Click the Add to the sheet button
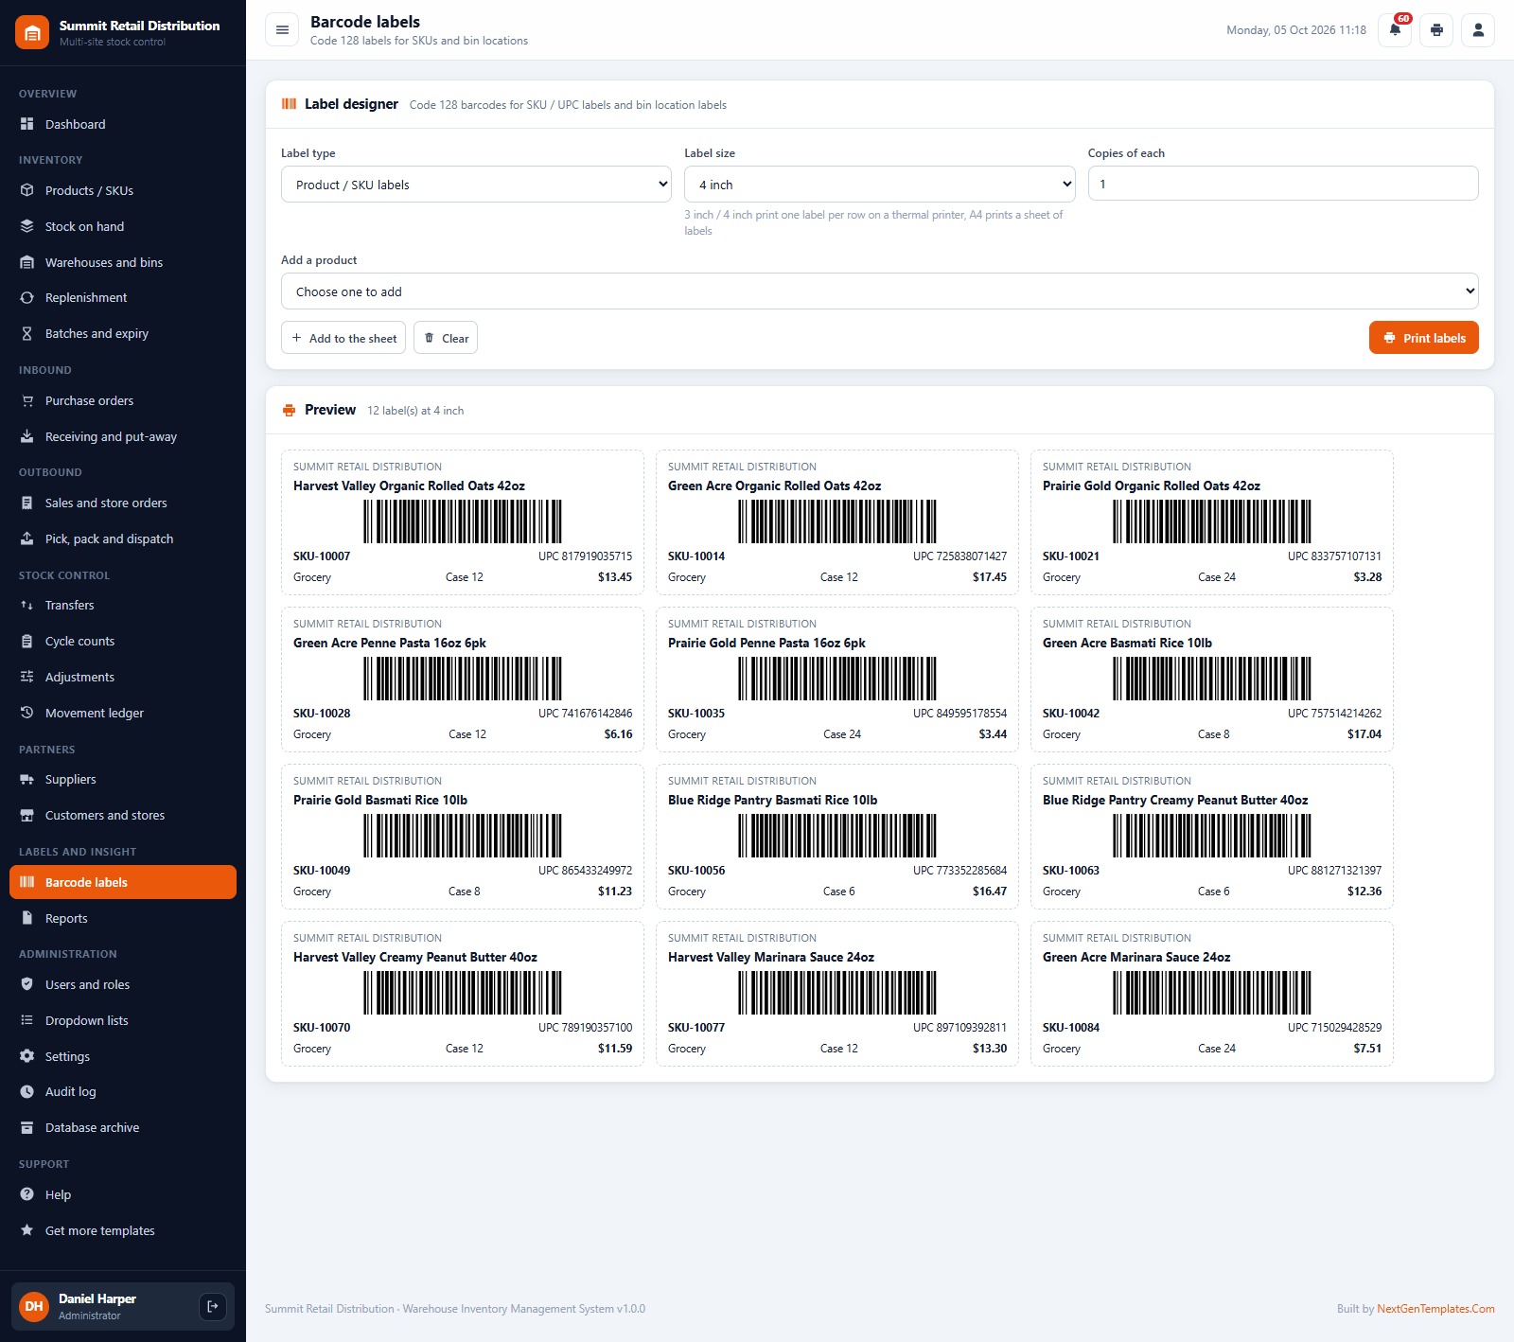This screenshot has width=1514, height=1342. (x=343, y=338)
